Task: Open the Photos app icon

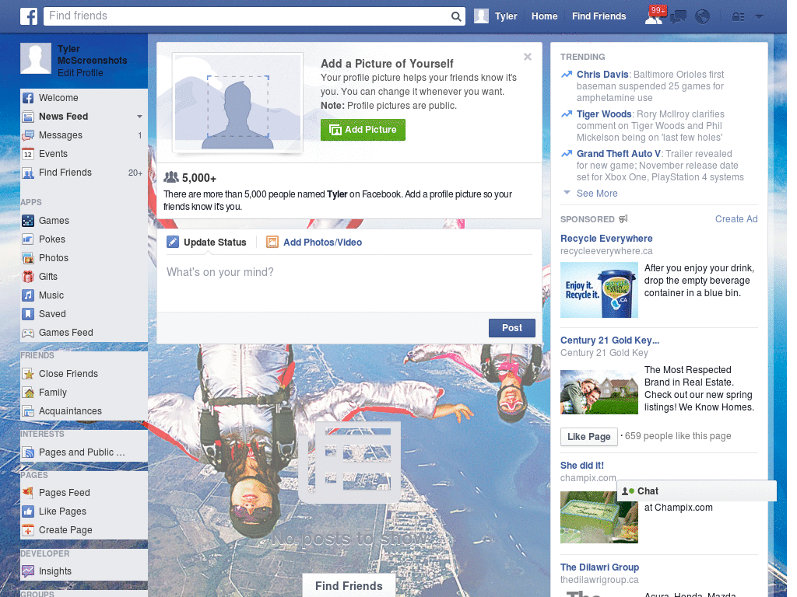Action: [x=28, y=258]
